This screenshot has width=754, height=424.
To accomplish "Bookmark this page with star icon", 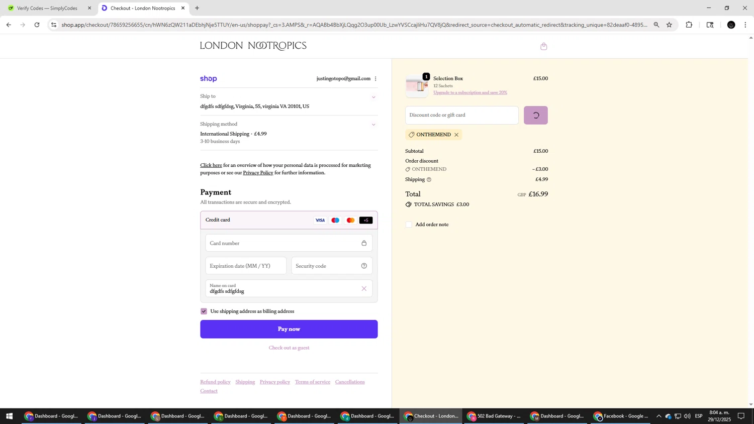I will pyautogui.click(x=669, y=25).
